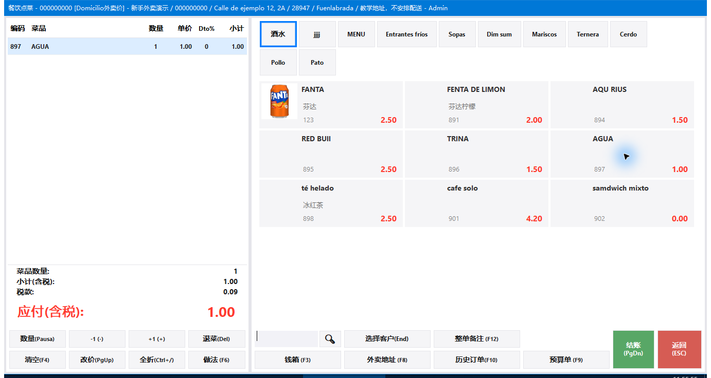
Task: Switch to the MENU category tab
Action: coord(356,34)
